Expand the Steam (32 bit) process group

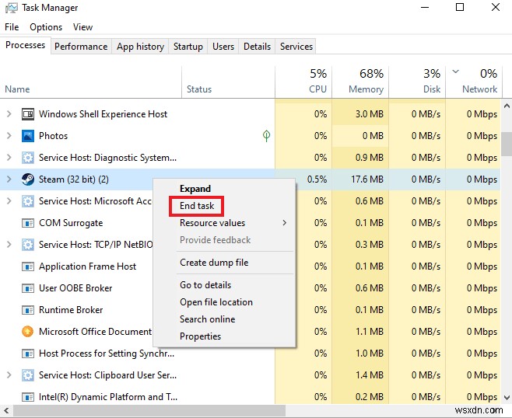tap(9, 179)
